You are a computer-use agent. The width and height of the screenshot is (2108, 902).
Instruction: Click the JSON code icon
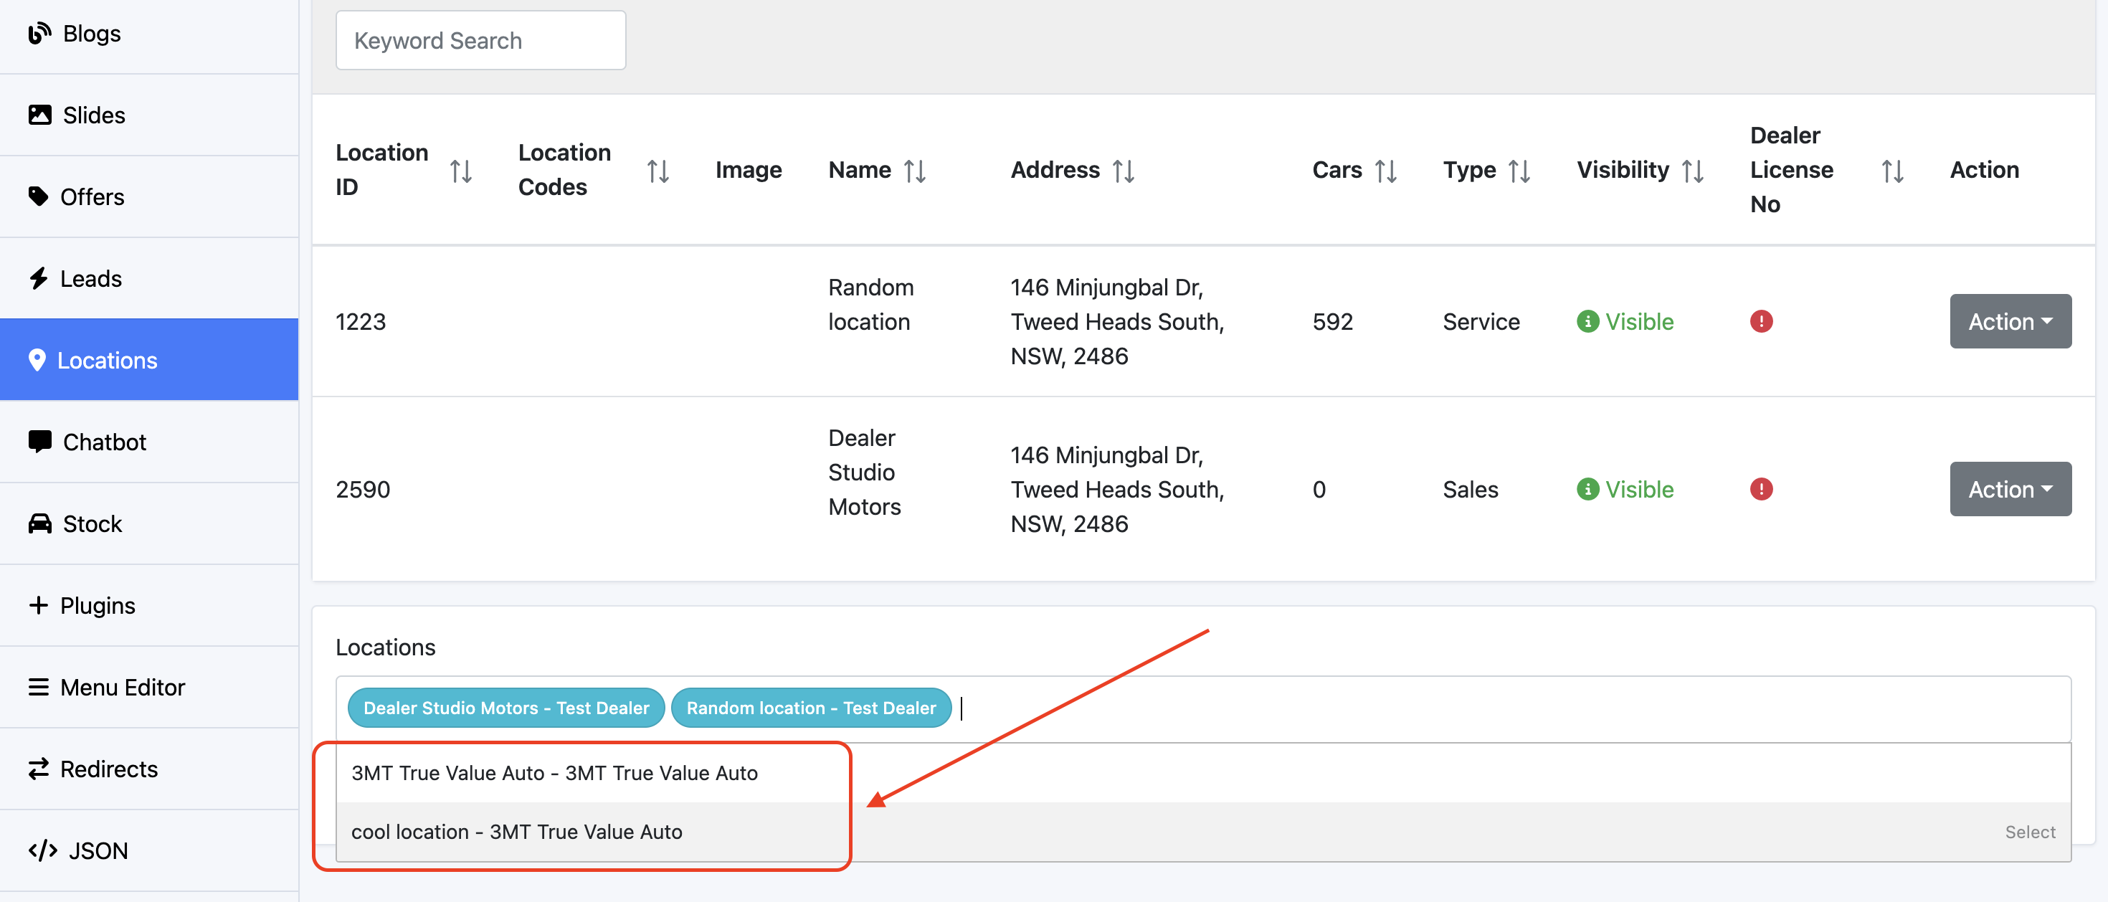coord(42,850)
